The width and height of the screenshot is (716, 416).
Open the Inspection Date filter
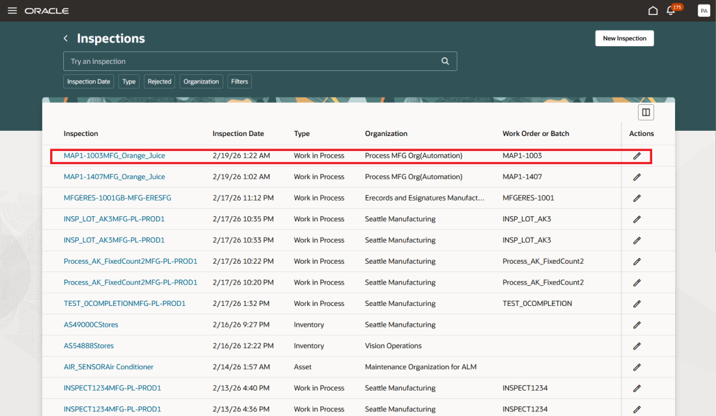click(x=89, y=81)
